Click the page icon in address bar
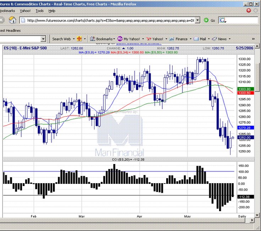This screenshot has width=261, height=231. click(23, 21)
